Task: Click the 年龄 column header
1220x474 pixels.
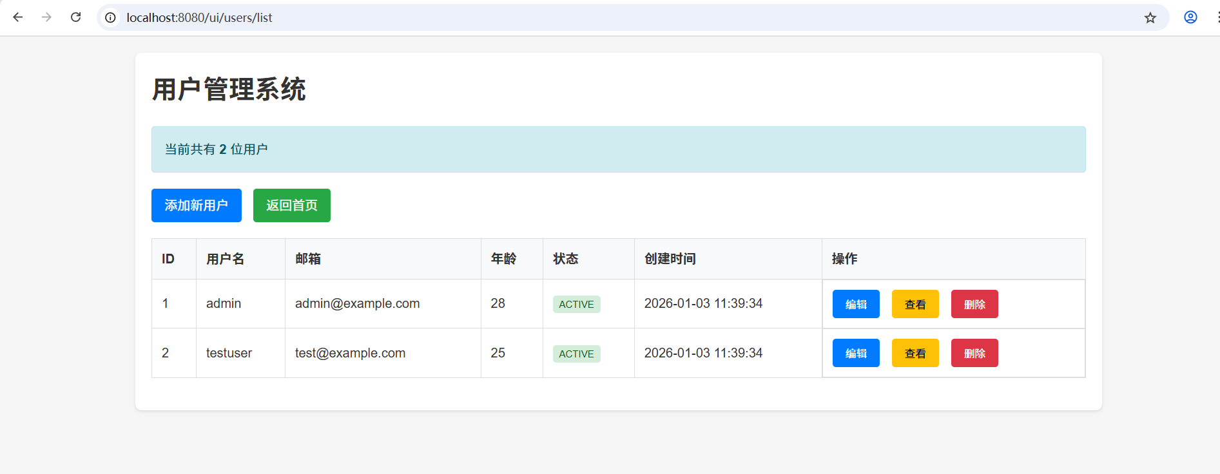Action: click(512, 259)
